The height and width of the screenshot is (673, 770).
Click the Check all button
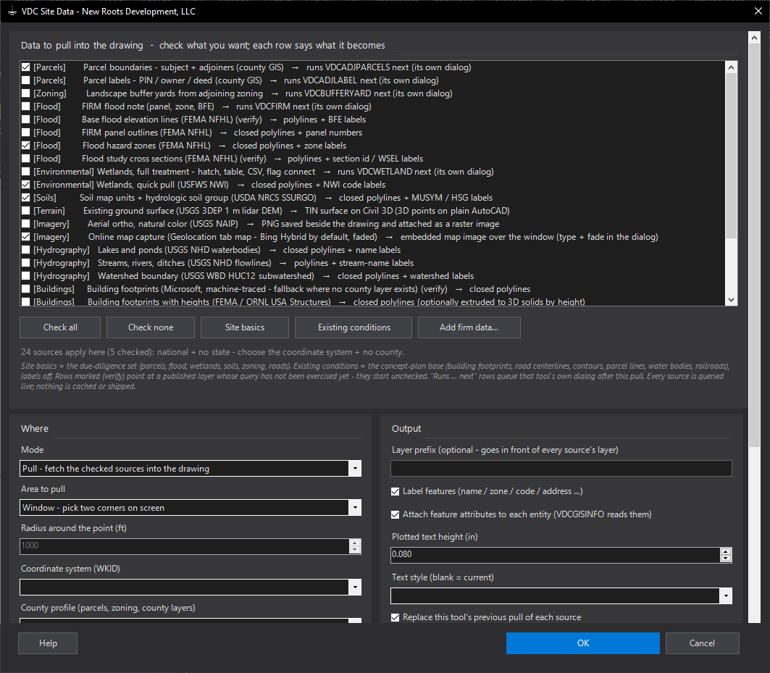coord(60,327)
